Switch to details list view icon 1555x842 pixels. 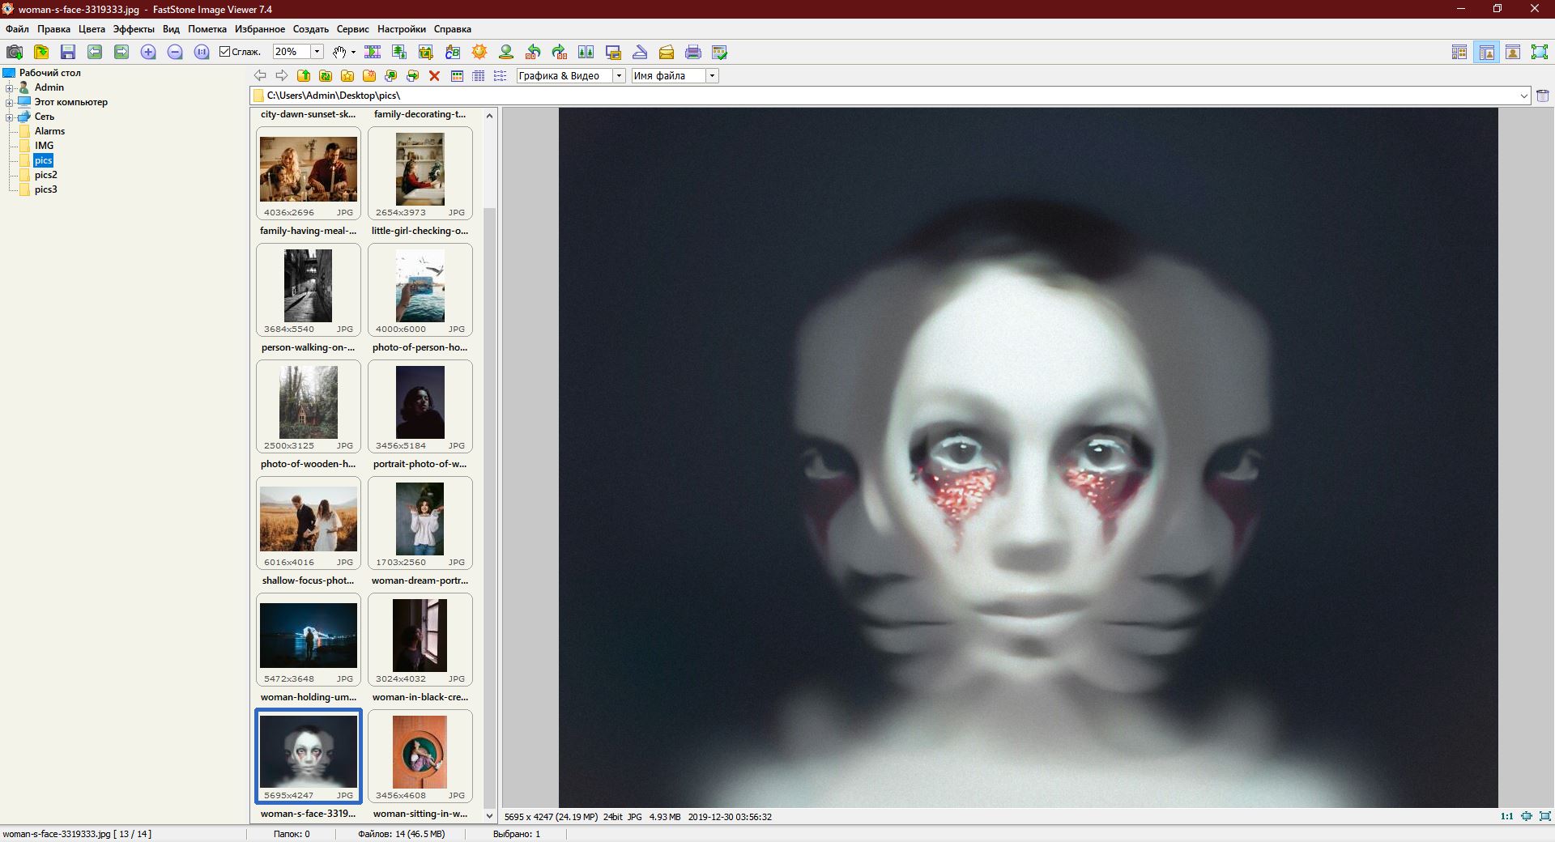coord(479,75)
